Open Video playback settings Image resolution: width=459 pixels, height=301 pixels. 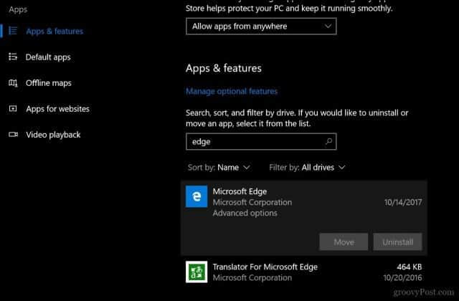[x=53, y=135]
